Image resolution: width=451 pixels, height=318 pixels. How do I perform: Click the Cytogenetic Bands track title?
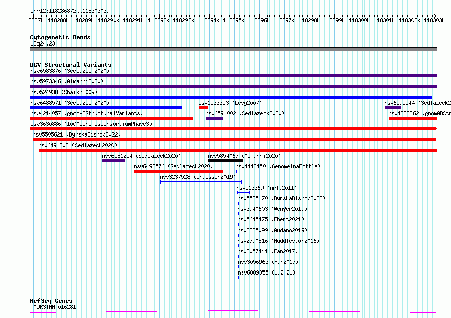(x=60, y=37)
